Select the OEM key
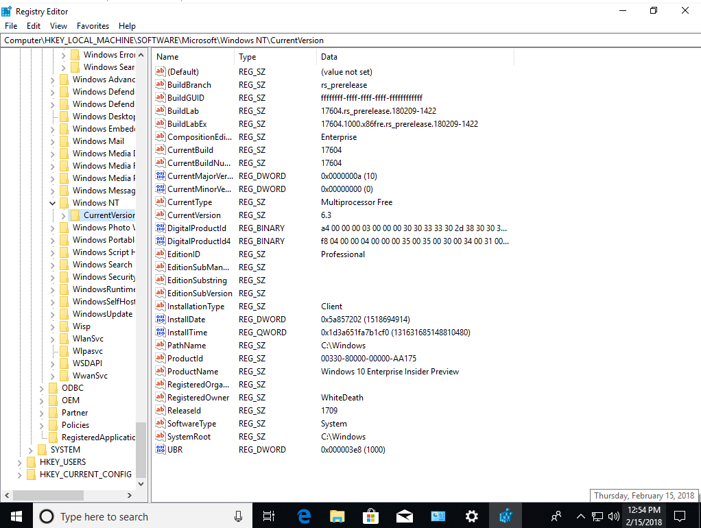701x528 pixels. point(71,400)
